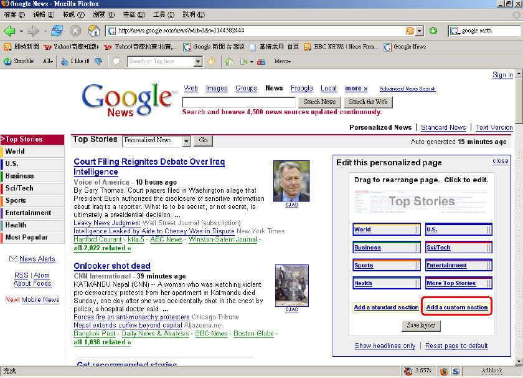The height and width of the screenshot is (378, 523).
Task: Click the World section box in layout editor
Action: (387, 230)
